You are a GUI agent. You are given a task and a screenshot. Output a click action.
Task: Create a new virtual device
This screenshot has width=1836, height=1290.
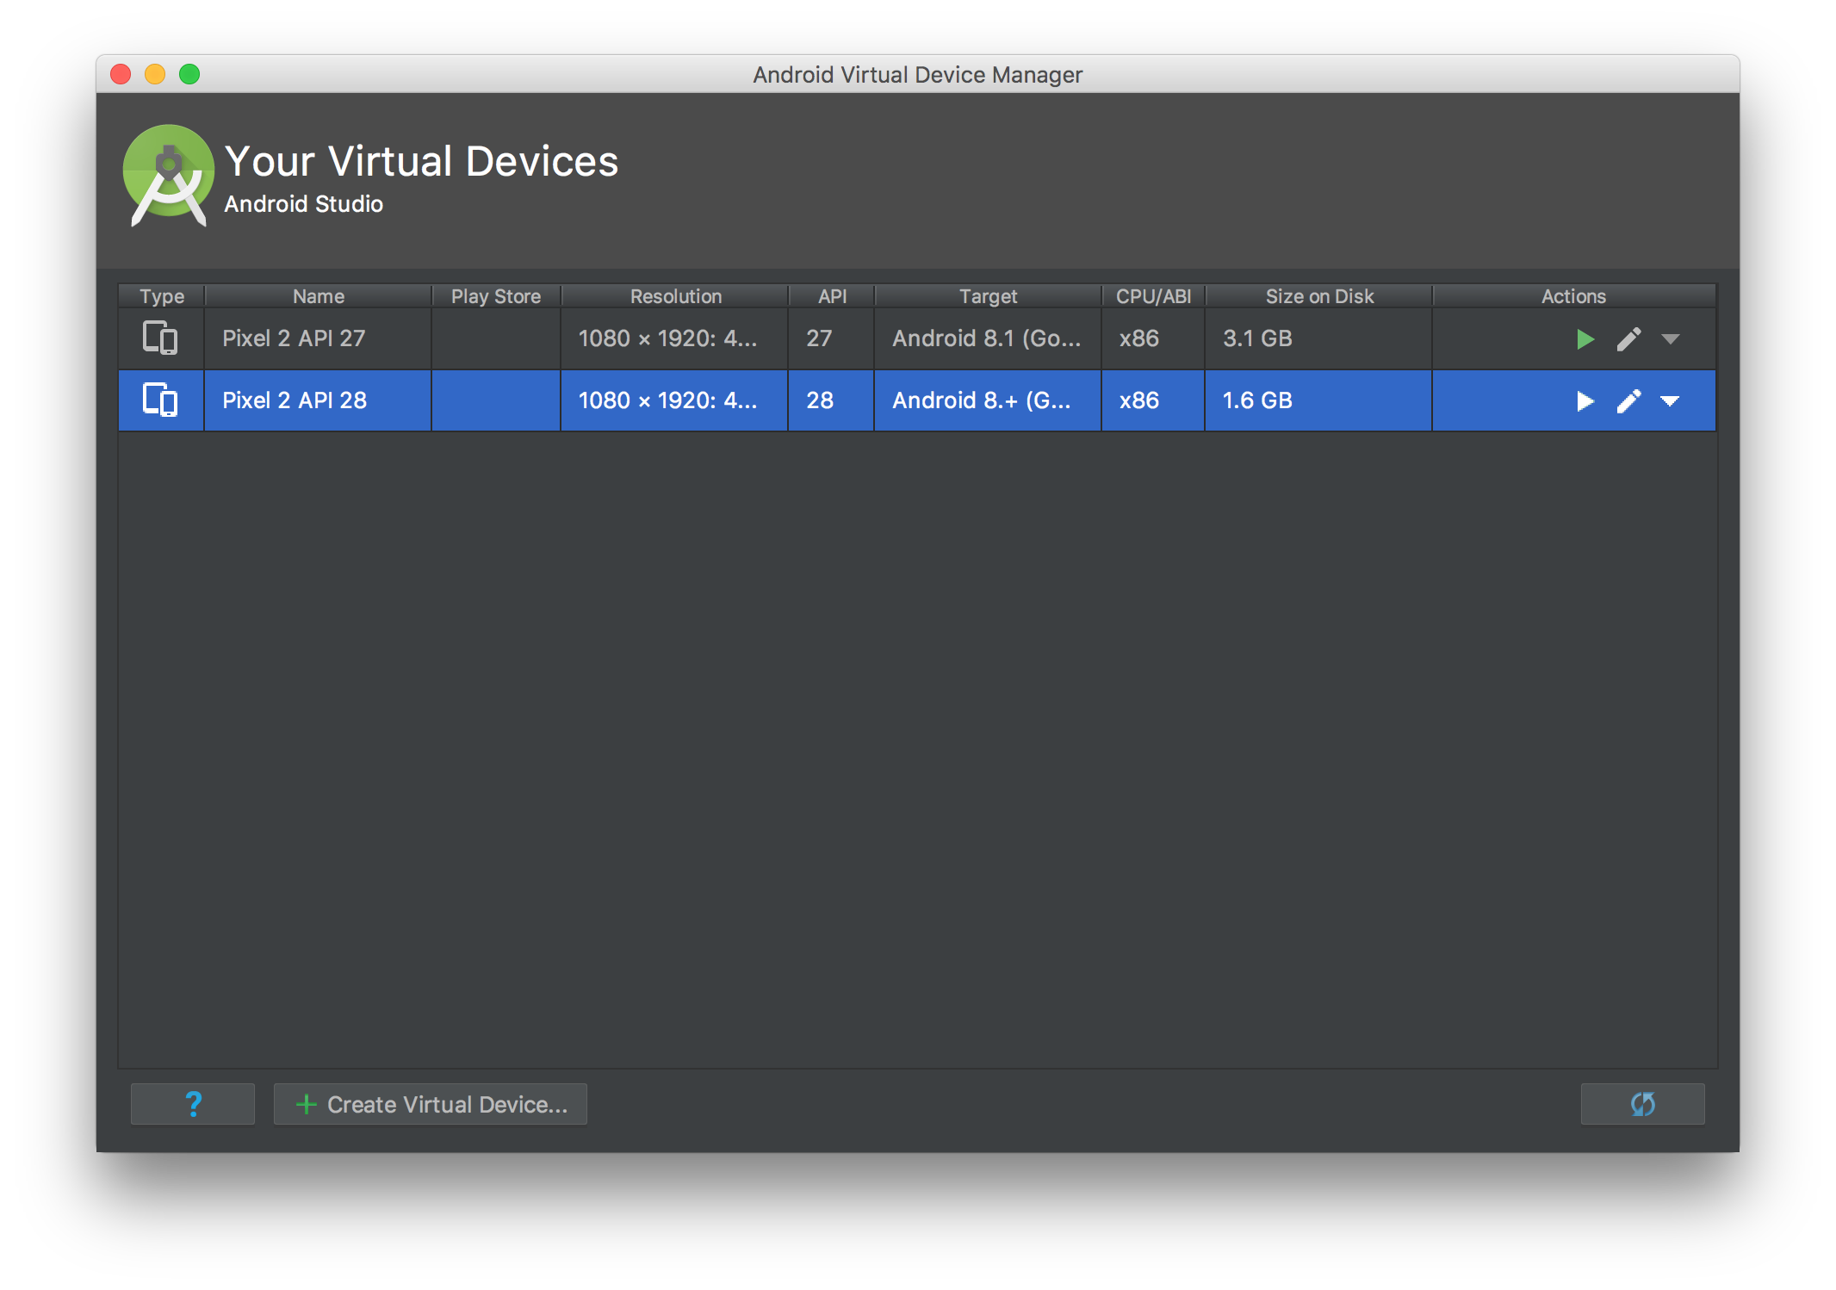[430, 1104]
